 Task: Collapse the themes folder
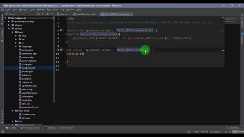(9, 29)
